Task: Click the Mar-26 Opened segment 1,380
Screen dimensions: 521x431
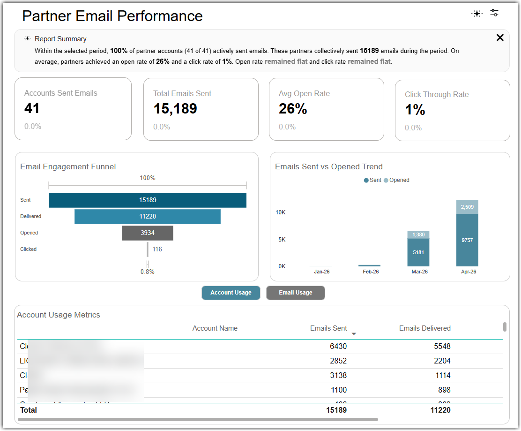Action: (418, 235)
